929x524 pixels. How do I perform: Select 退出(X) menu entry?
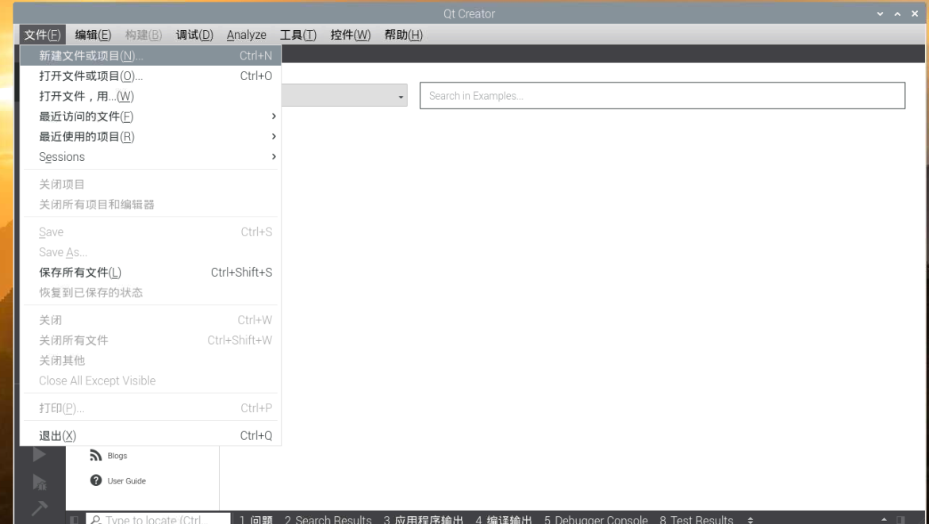point(151,436)
